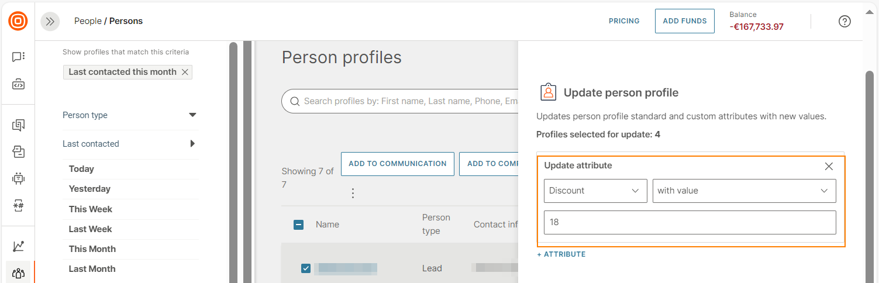
Task: Select the Last Month filter option
Action: [x=92, y=269]
